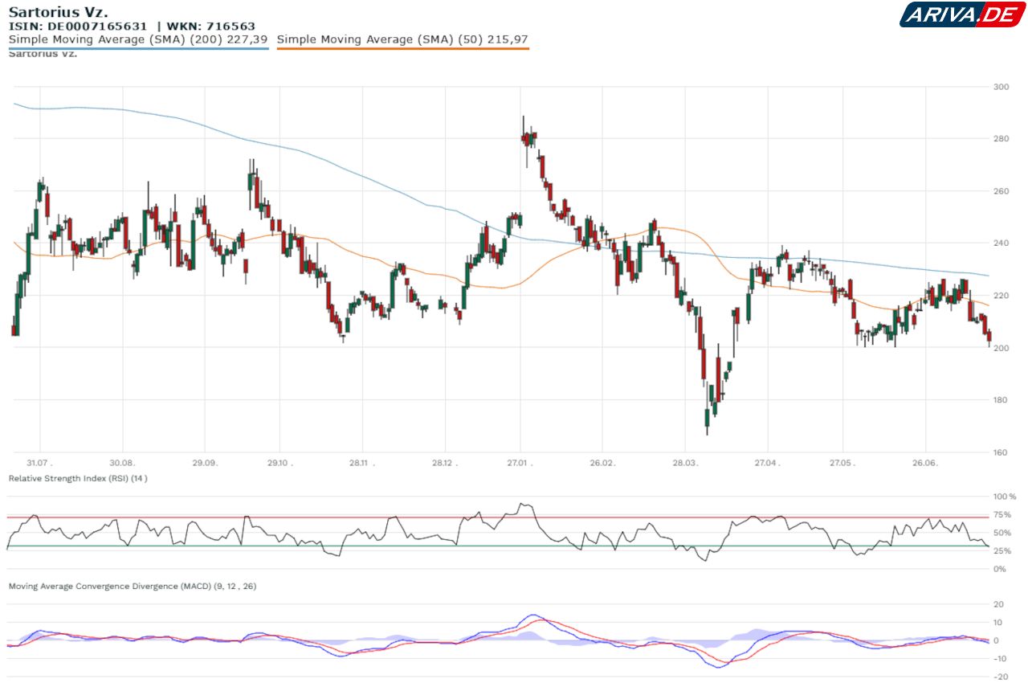Click the -20 label on the MACD axis
Screen dimensions: 1028x683
coord(1000,677)
